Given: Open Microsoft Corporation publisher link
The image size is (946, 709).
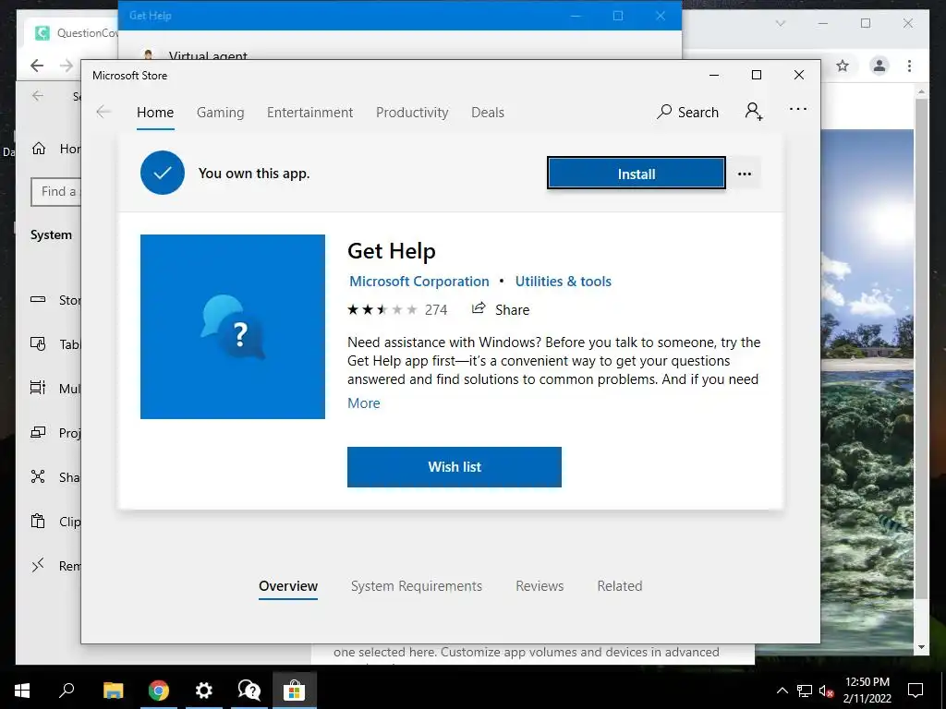Looking at the screenshot, I should (x=419, y=282).
